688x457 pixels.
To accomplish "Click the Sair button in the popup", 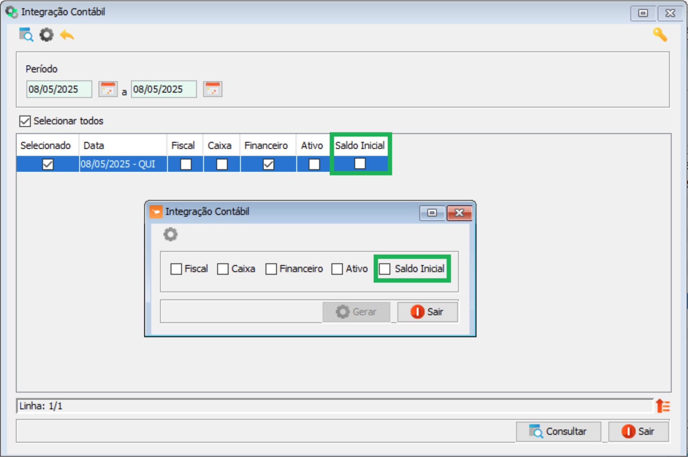I will coord(427,312).
